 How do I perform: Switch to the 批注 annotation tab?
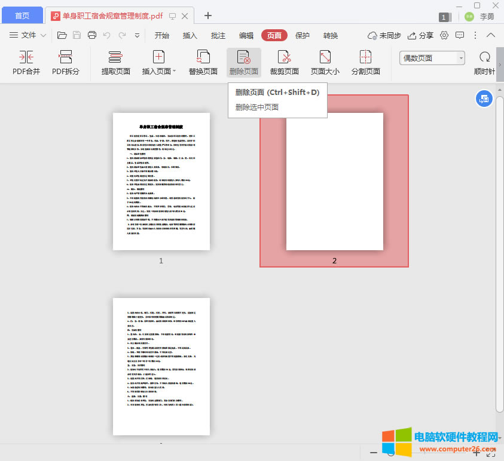[218, 35]
